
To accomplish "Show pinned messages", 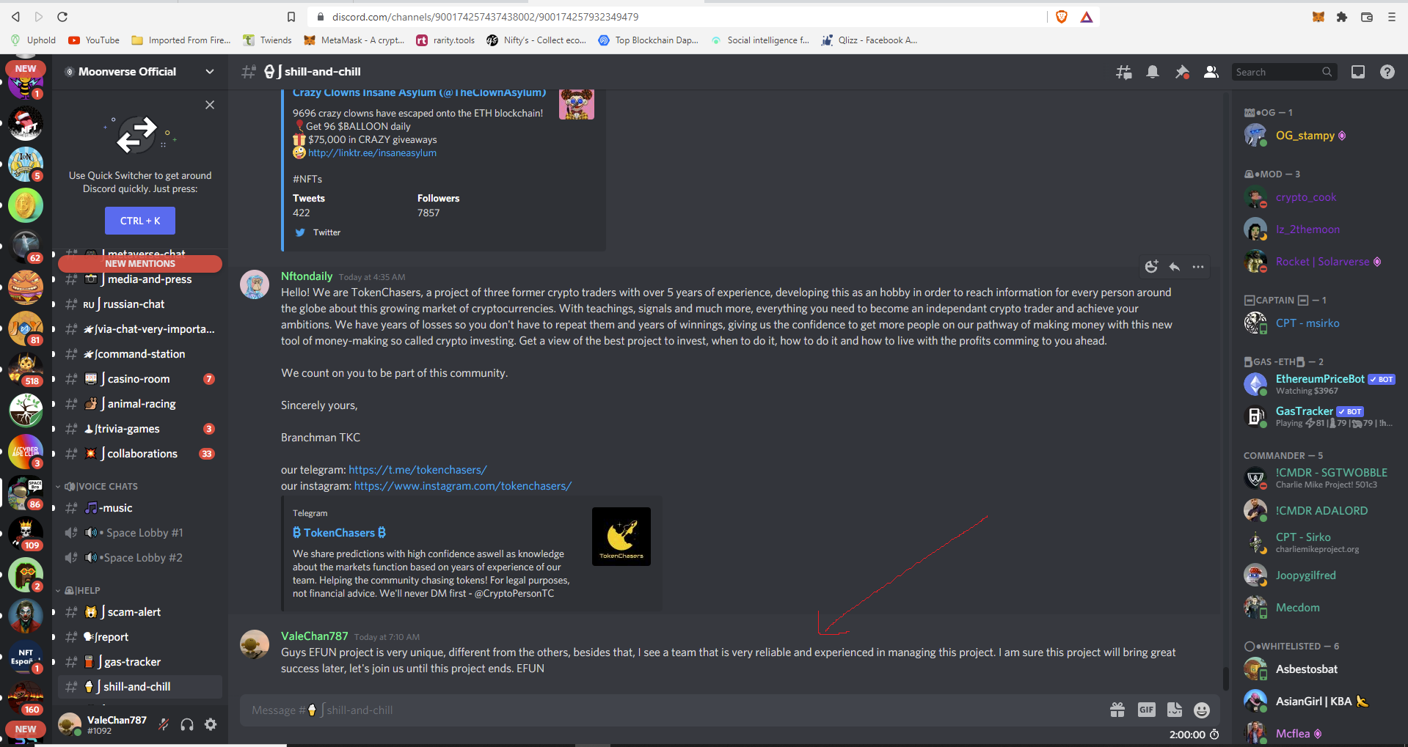I will click(1182, 72).
